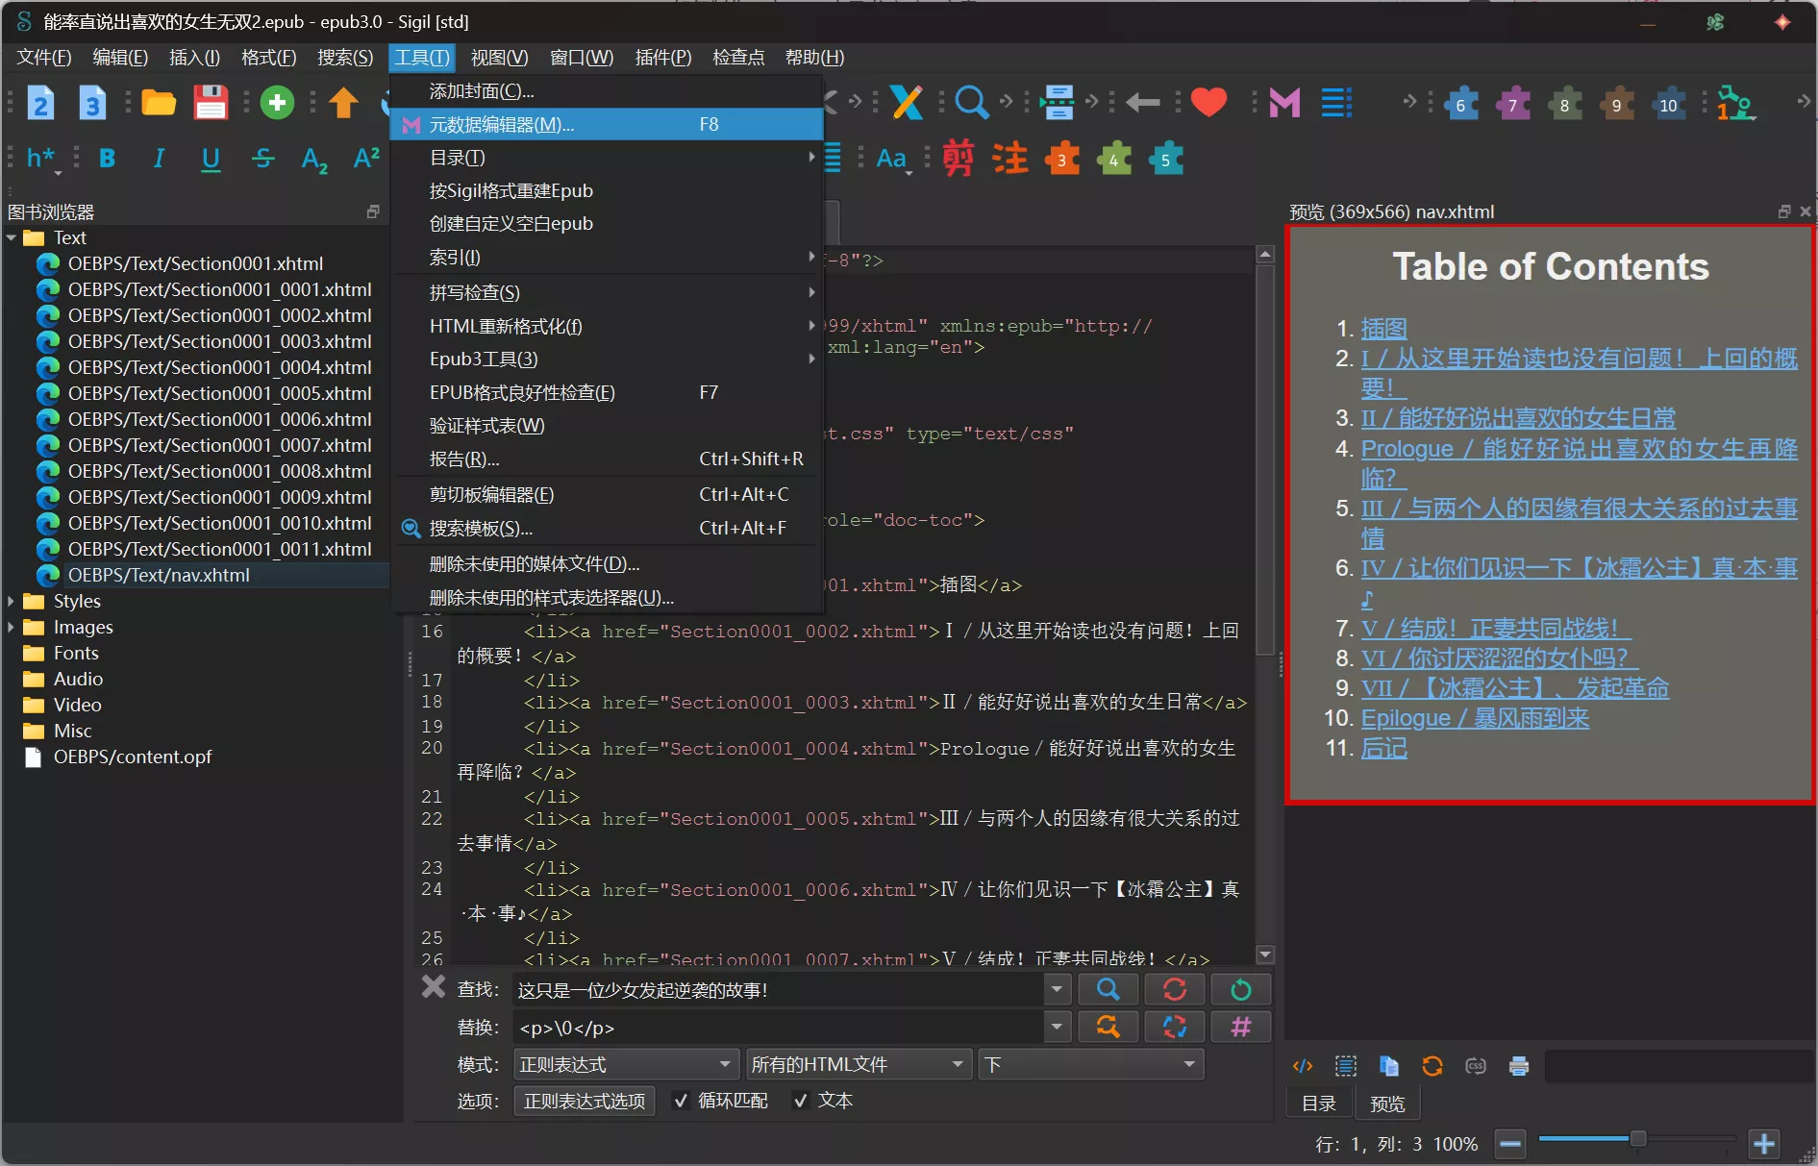Click the green Add new file icon
Screen dimensions: 1818x1166
(277, 103)
